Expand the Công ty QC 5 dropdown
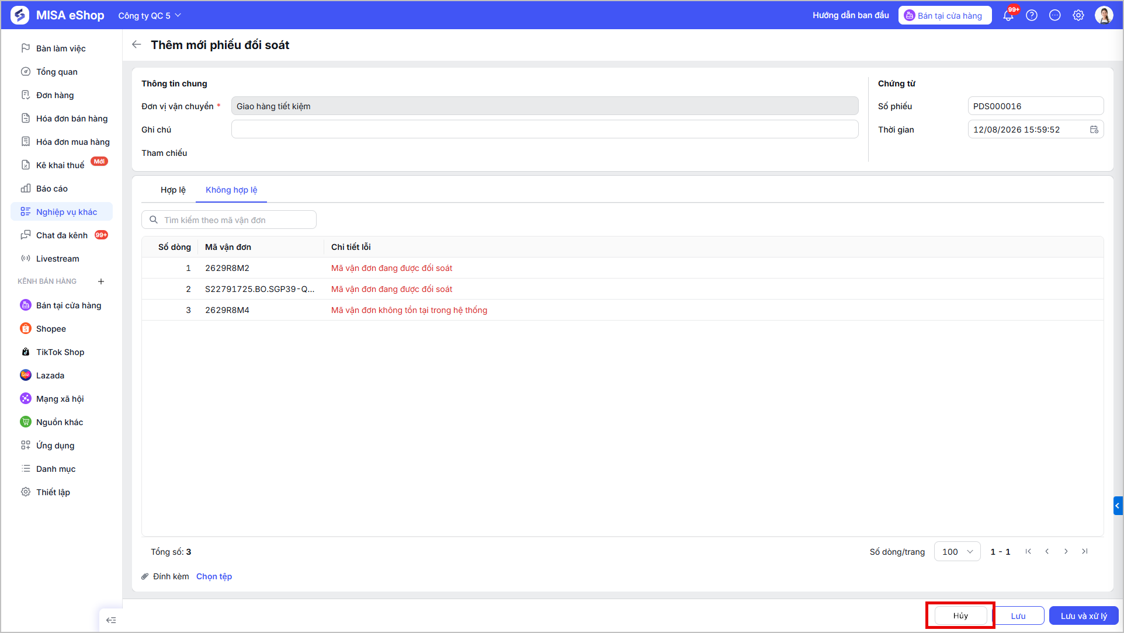Screen dimensions: 1124x633 (150, 15)
